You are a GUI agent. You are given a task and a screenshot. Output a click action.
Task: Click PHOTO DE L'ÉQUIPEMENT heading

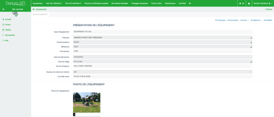(x=89, y=85)
